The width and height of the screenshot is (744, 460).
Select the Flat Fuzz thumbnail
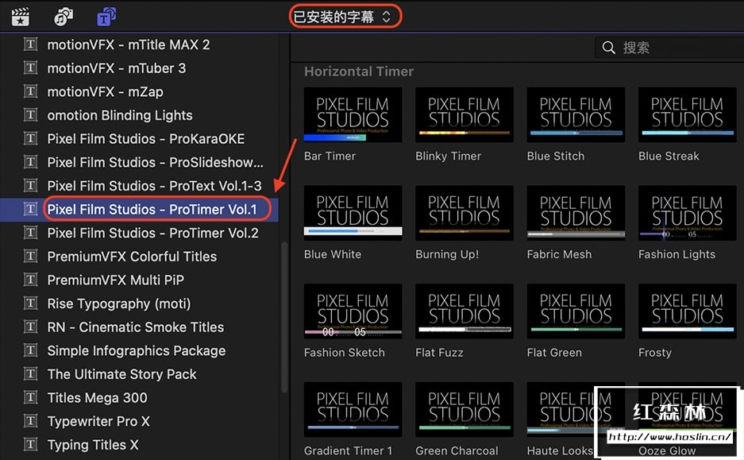coord(465,311)
